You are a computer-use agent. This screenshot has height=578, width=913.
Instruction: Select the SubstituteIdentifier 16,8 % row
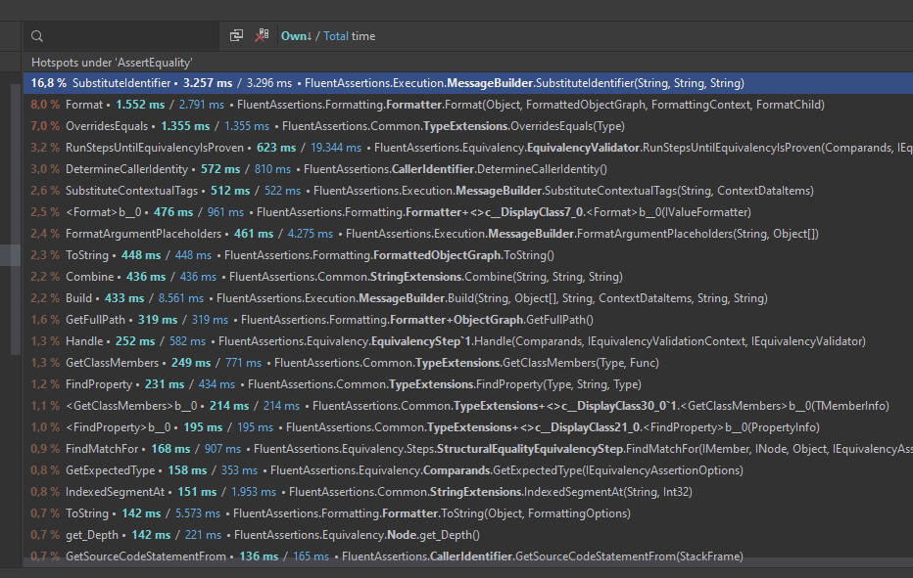[468, 83]
